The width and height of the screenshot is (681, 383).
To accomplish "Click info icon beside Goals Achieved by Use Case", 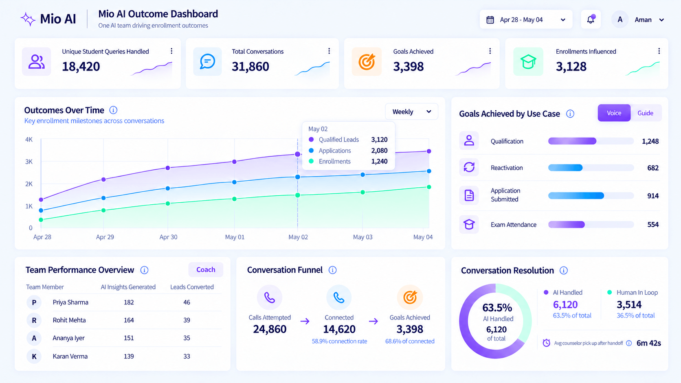I will click(x=570, y=114).
